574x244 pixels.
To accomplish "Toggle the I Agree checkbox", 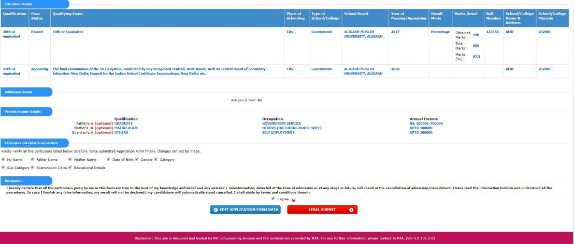I will [x=274, y=199].
